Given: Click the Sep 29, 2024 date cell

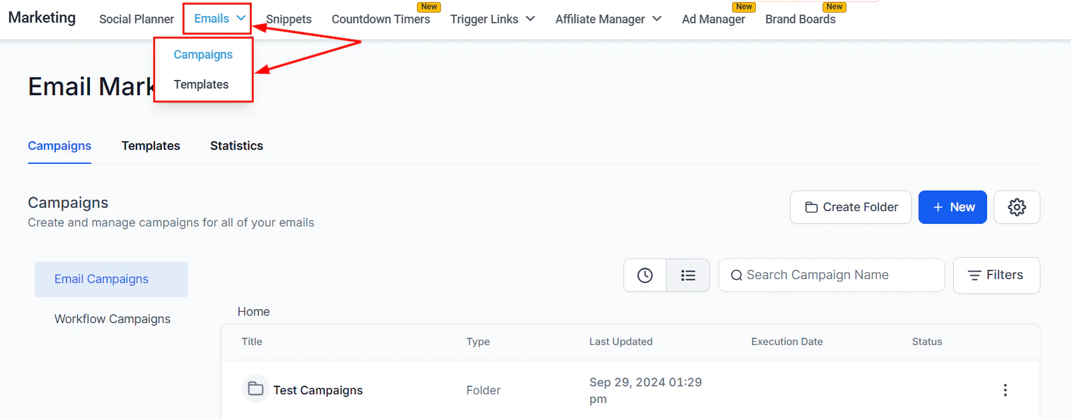Looking at the screenshot, I should coord(645,390).
